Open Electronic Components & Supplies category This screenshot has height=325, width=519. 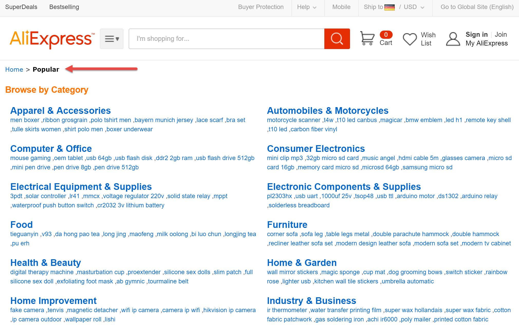click(344, 187)
